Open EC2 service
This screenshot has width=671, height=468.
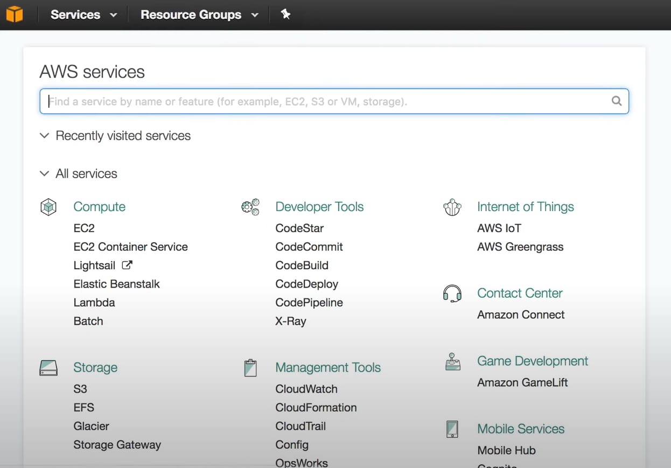coord(84,228)
